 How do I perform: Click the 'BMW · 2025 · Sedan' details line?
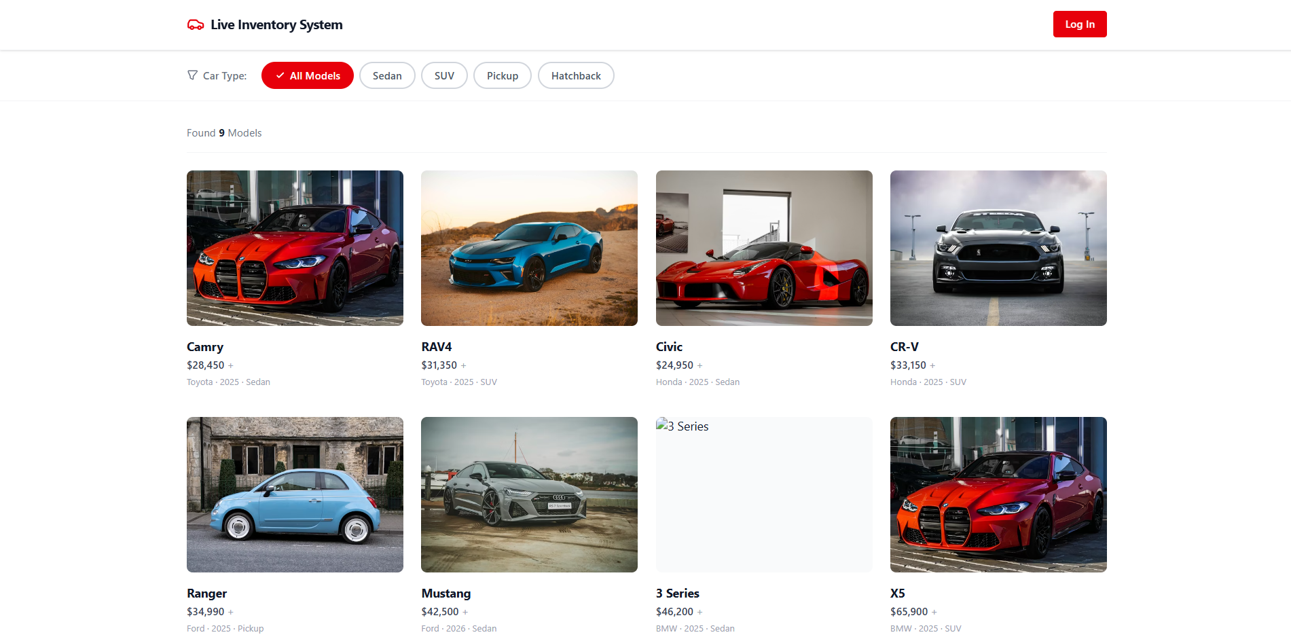[695, 629]
